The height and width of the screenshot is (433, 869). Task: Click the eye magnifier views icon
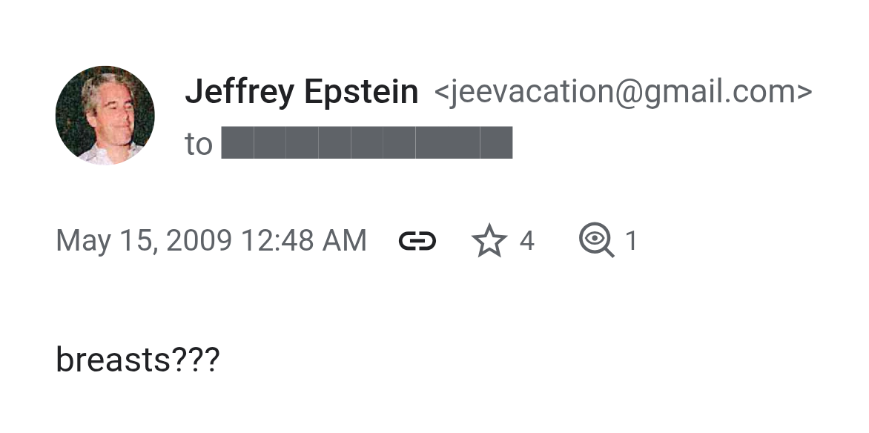[596, 241]
